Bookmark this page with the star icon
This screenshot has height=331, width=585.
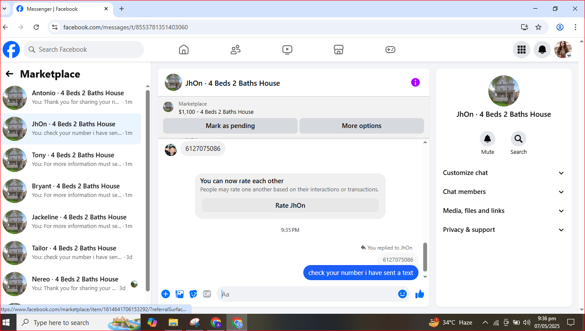[538, 27]
